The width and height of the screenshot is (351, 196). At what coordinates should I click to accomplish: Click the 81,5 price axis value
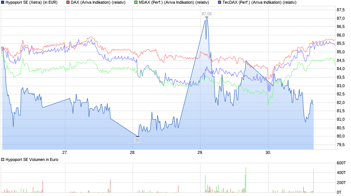(341, 111)
